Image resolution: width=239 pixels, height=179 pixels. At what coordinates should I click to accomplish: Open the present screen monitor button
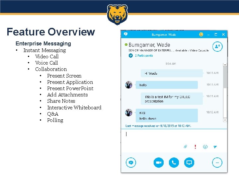coord(189,162)
